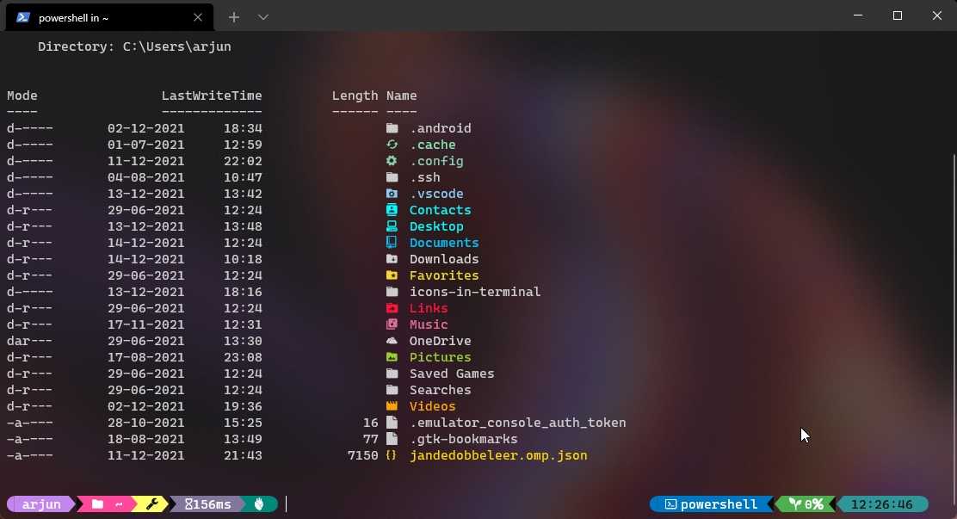
Task: Click the .cache sync icon
Action: tap(392, 145)
